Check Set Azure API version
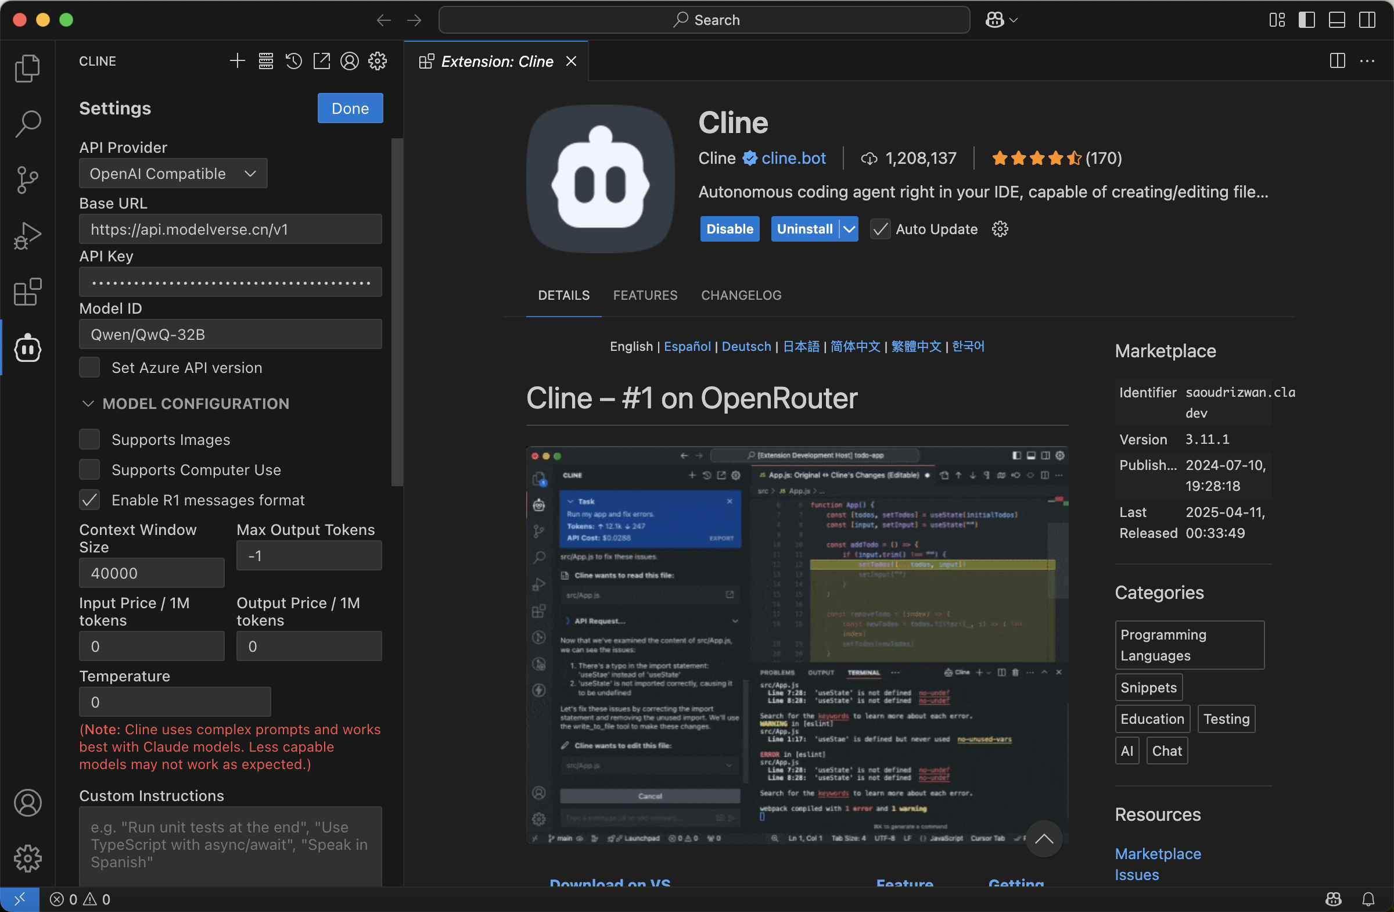The height and width of the screenshot is (912, 1394). [x=89, y=368]
